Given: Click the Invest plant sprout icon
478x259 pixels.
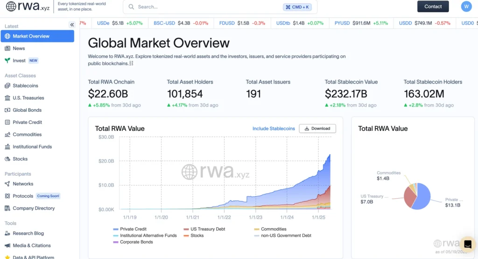Looking at the screenshot, I should point(7,61).
